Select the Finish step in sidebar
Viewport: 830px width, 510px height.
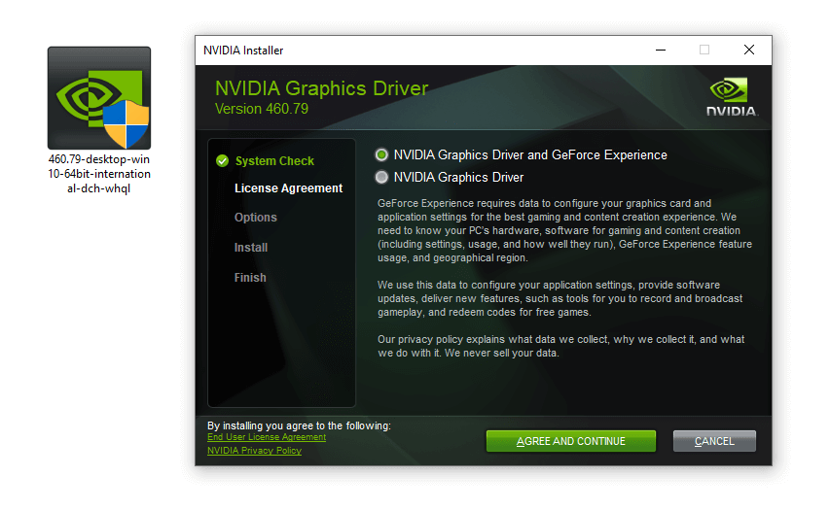tap(250, 278)
